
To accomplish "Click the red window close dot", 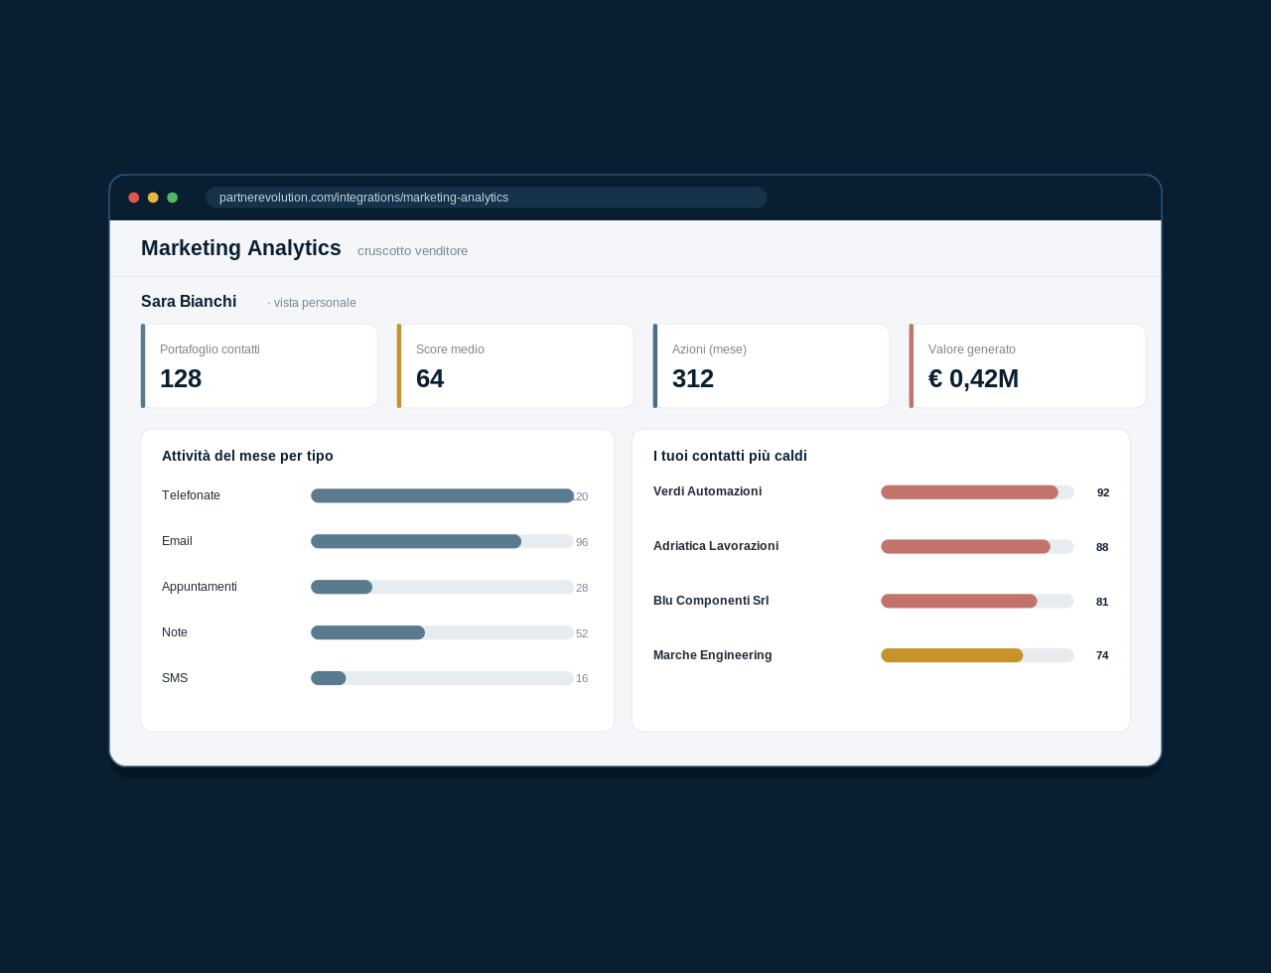I will coord(134,198).
